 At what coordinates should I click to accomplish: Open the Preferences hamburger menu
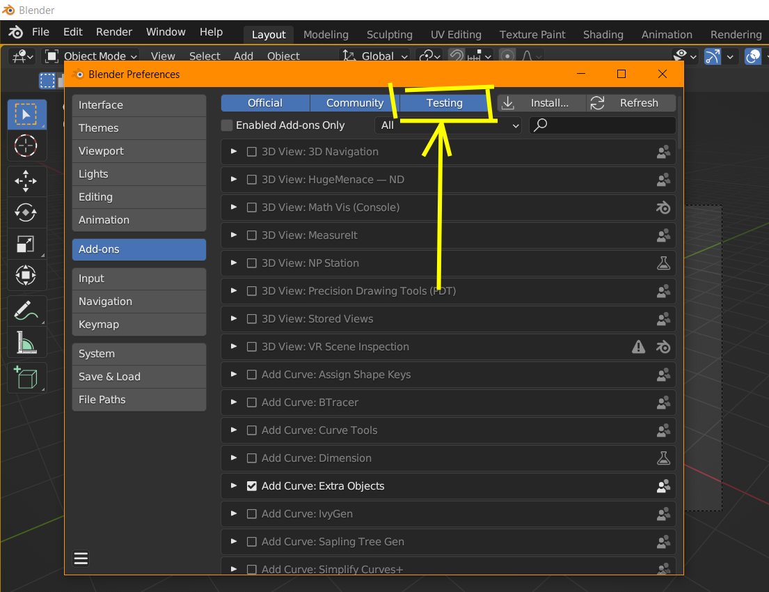tap(81, 558)
